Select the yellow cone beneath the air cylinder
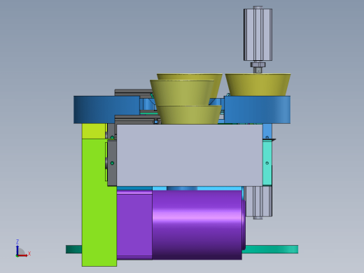Screen dimensions: 364x273 (258, 85)
